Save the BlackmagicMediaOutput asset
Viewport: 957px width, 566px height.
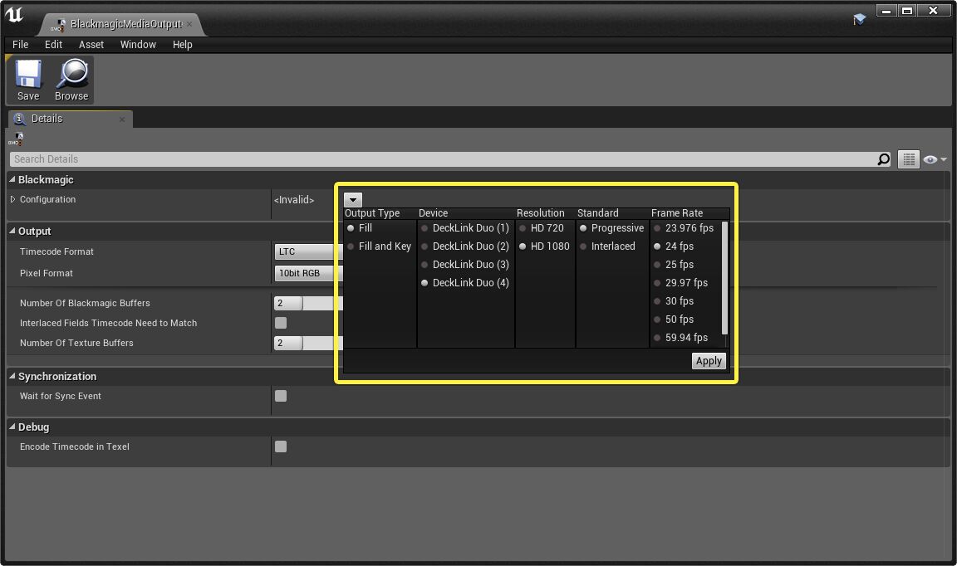click(x=27, y=79)
